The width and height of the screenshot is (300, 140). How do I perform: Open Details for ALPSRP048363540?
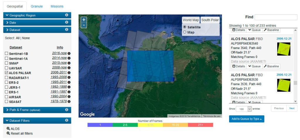click(x=238, y=66)
